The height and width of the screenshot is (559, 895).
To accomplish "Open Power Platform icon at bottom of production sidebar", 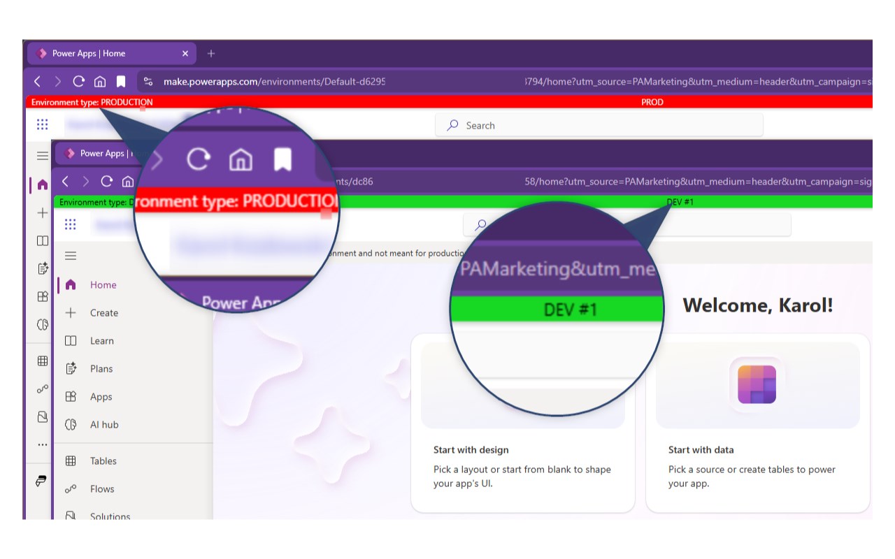I will point(43,481).
